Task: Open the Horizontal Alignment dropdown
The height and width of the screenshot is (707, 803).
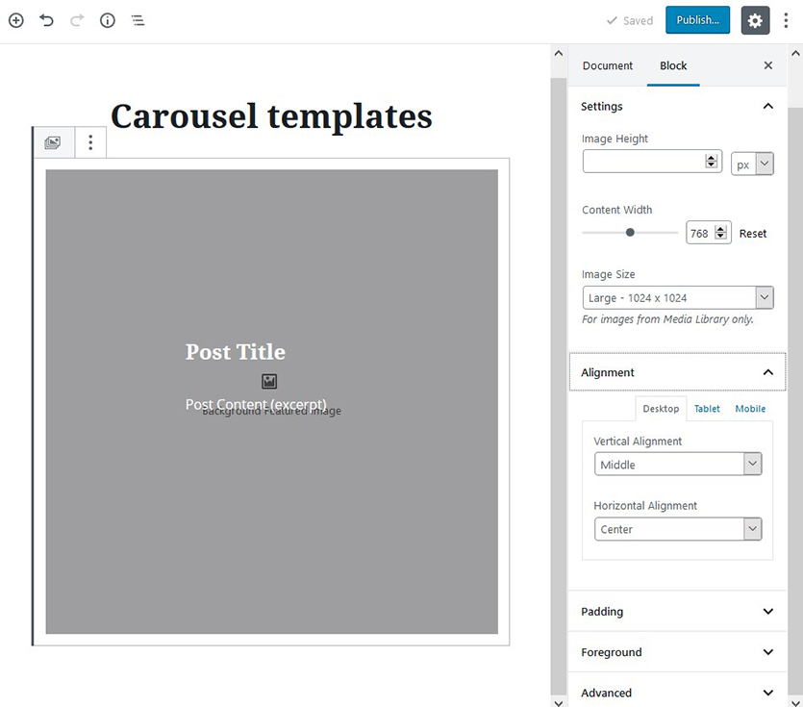Action: click(x=678, y=529)
